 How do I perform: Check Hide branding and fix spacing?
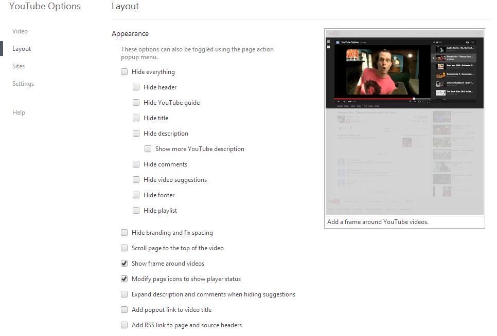tap(125, 233)
